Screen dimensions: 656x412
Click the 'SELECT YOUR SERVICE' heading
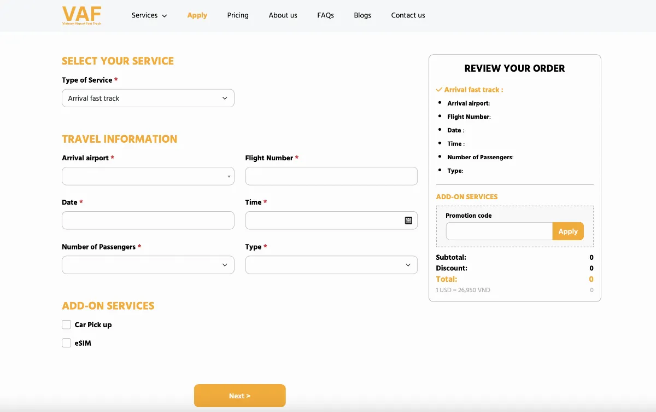pos(118,61)
